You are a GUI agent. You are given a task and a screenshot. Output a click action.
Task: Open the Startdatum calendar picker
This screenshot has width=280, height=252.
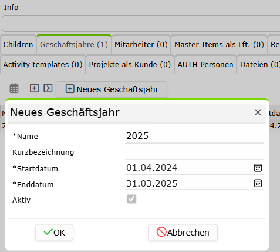(258, 168)
